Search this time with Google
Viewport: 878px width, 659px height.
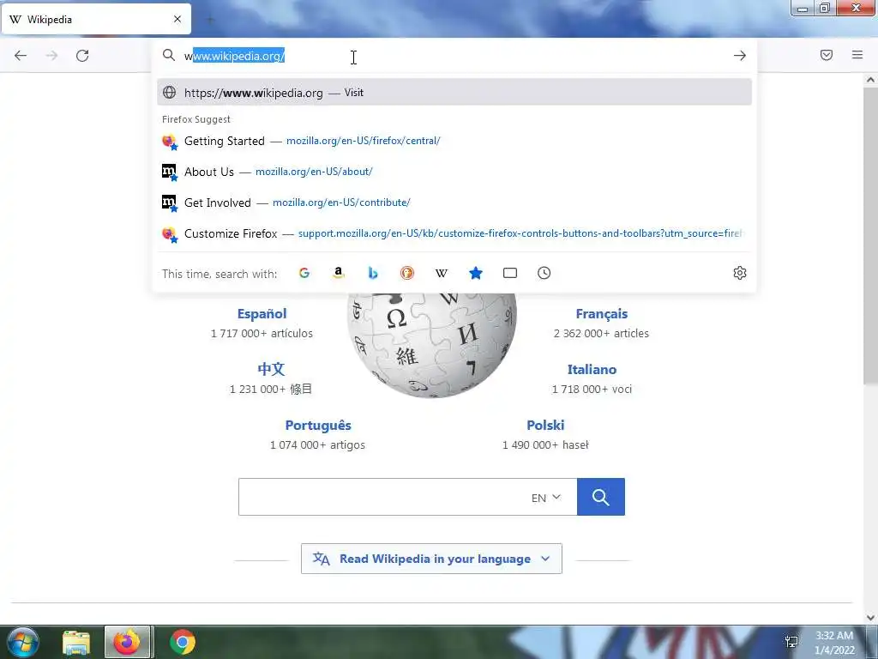304,273
